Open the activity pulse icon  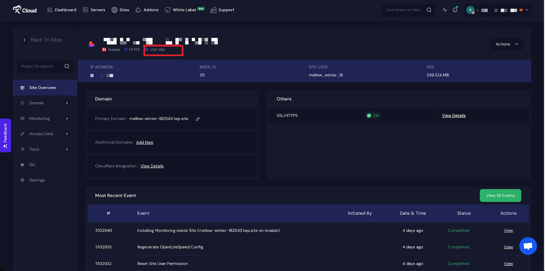click(x=445, y=10)
